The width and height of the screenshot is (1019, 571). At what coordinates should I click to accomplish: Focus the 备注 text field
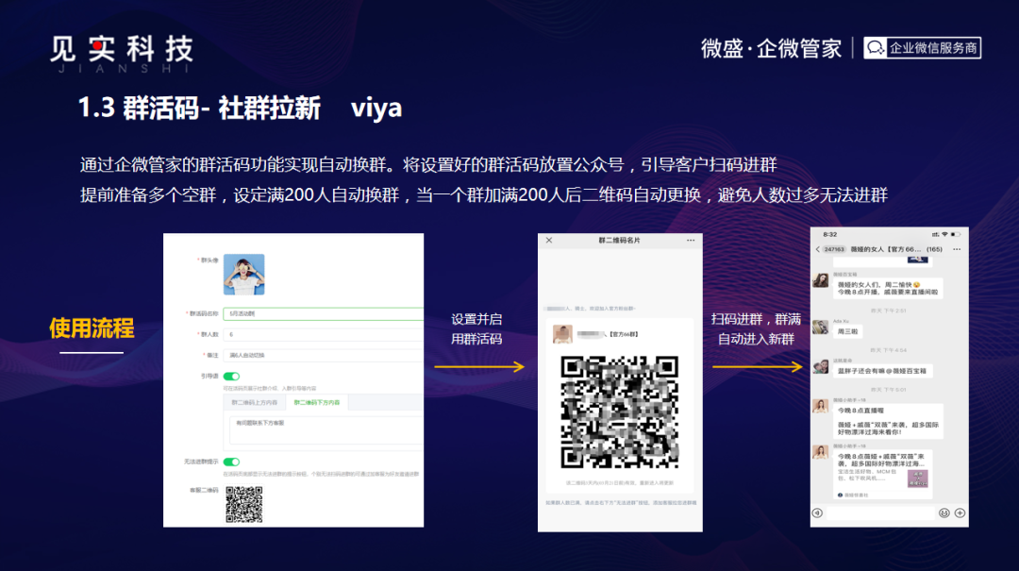coord(323,355)
